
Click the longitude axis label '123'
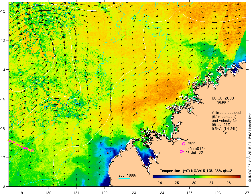[133, 193]
